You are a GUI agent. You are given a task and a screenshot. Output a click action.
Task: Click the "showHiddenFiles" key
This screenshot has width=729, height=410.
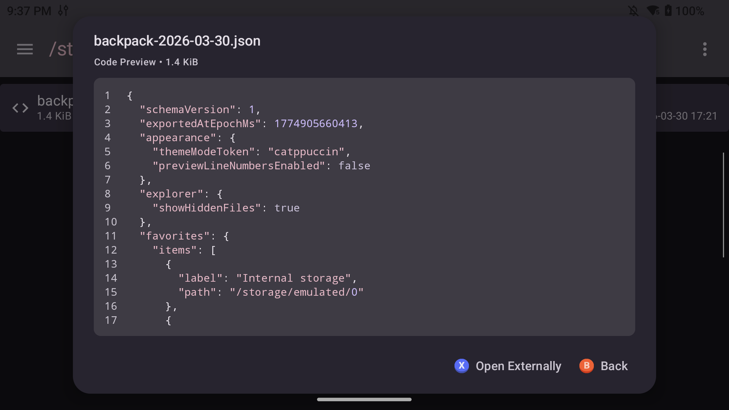click(x=207, y=208)
